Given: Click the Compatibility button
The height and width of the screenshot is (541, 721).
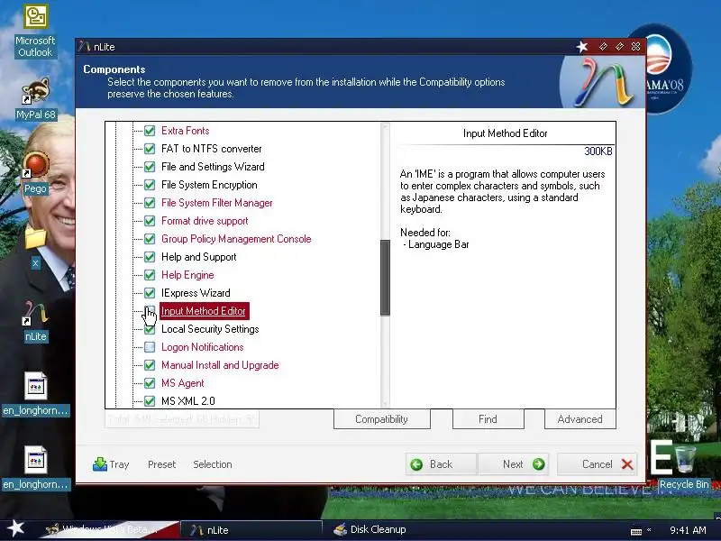Looking at the screenshot, I should coord(381,419).
